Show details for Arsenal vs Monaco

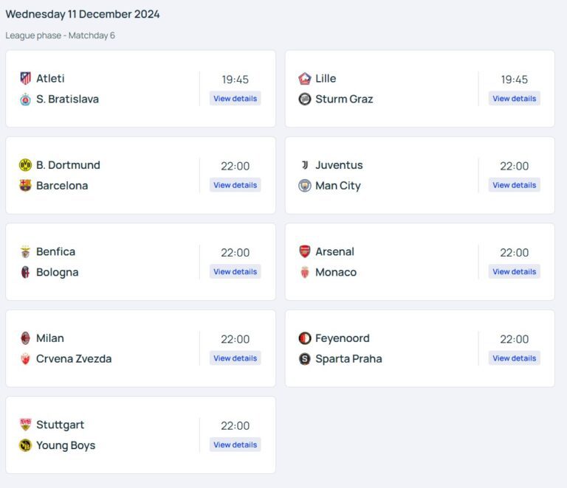[x=515, y=272]
